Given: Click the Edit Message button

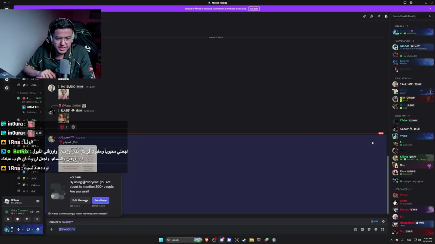Looking at the screenshot, I should point(80,200).
